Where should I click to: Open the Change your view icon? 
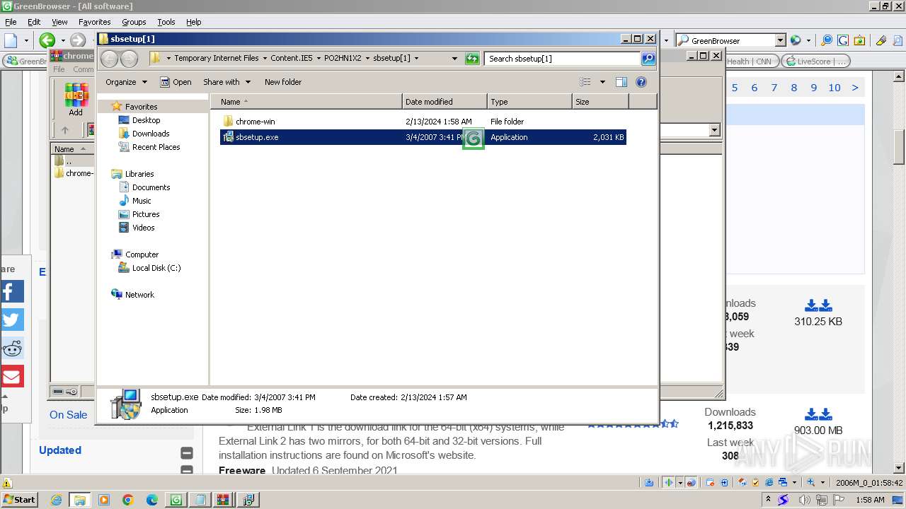[585, 82]
